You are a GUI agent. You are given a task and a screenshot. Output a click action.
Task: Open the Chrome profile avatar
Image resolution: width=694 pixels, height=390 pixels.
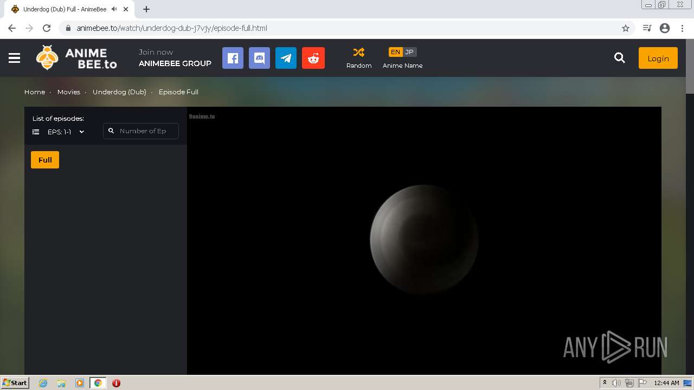[665, 28]
